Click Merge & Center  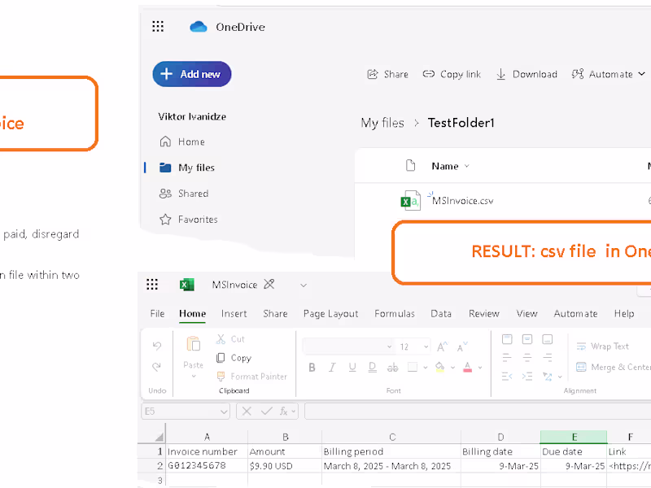[x=613, y=367]
